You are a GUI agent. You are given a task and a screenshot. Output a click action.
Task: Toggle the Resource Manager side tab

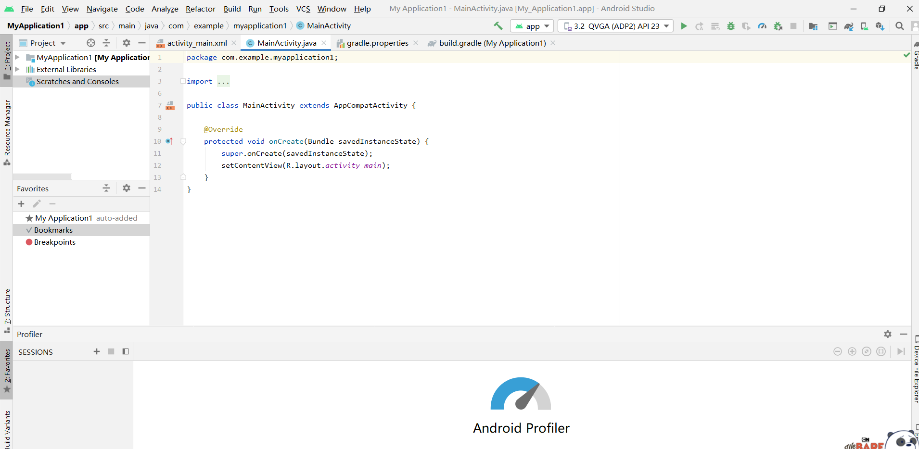click(7, 132)
